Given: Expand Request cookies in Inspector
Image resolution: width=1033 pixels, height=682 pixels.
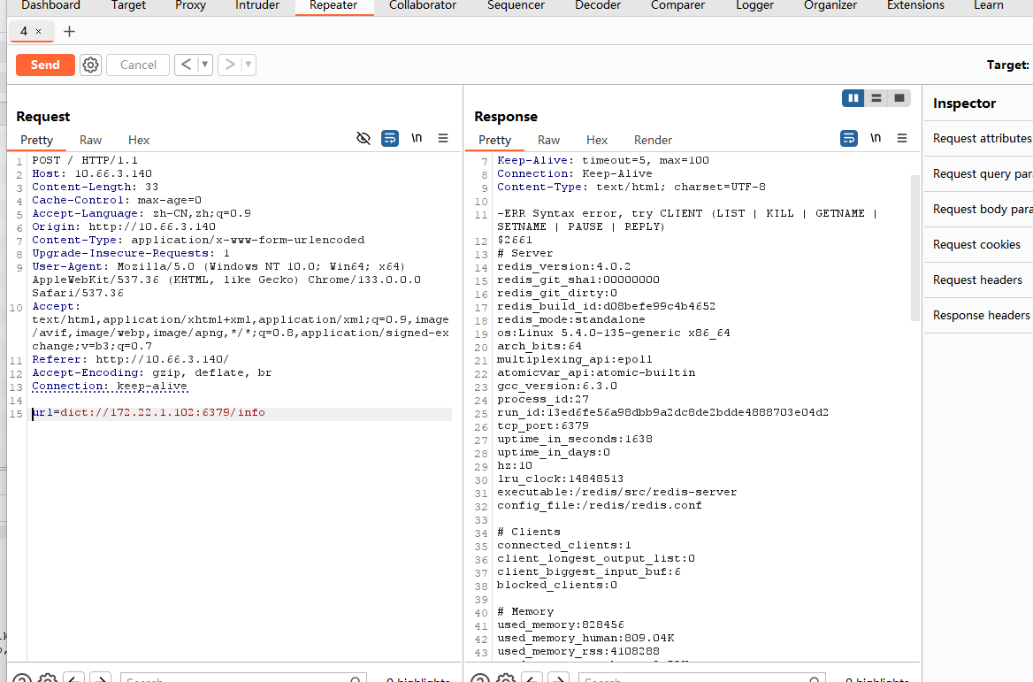Looking at the screenshot, I should click(x=978, y=244).
